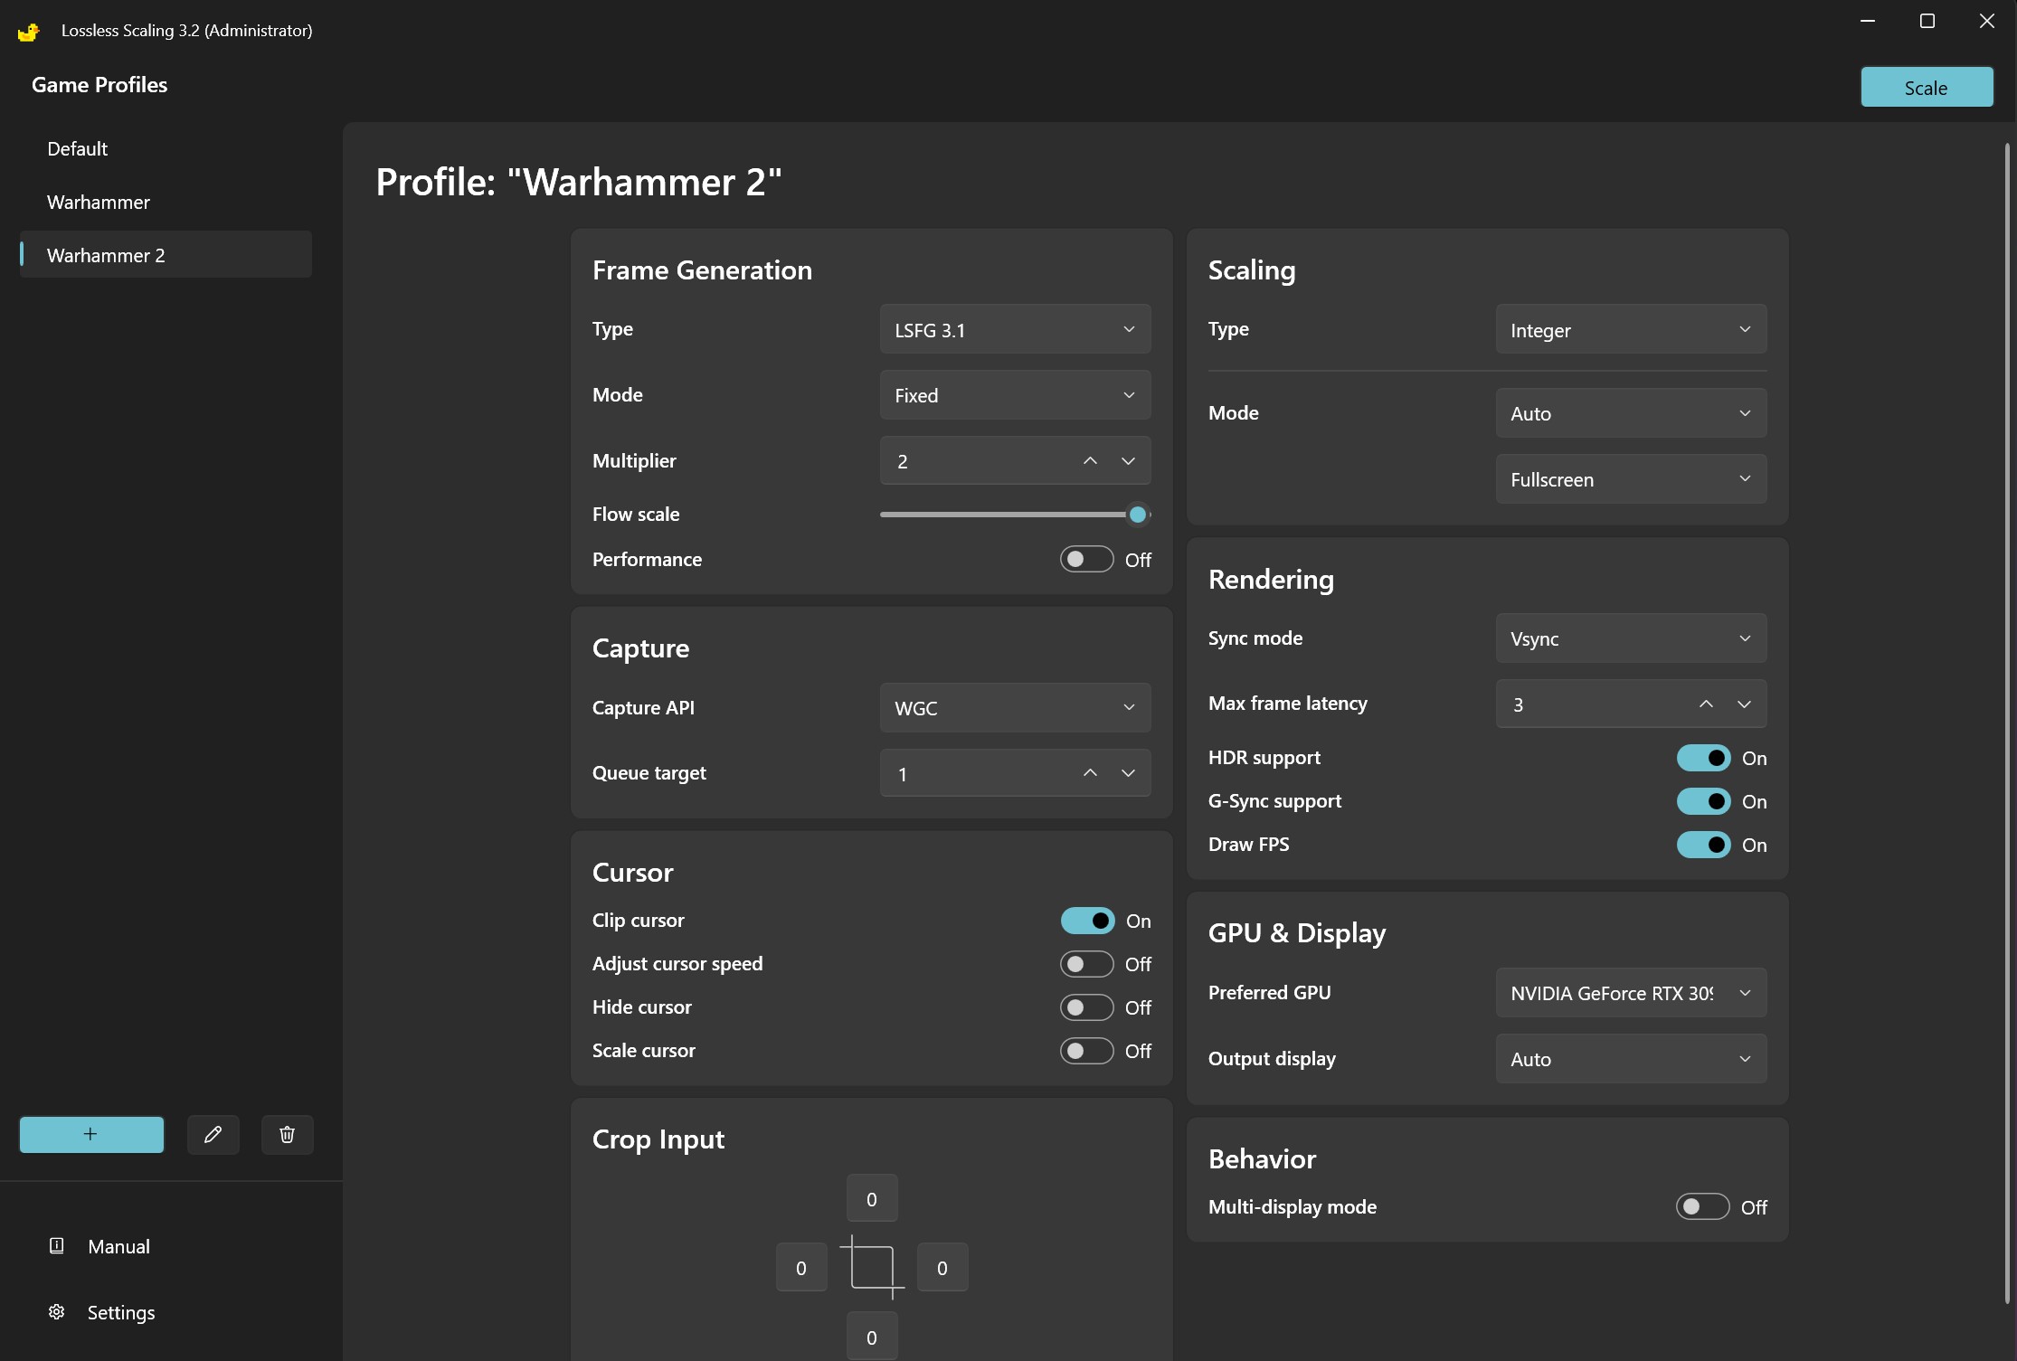
Task: Click the Scale button
Action: point(1927,88)
